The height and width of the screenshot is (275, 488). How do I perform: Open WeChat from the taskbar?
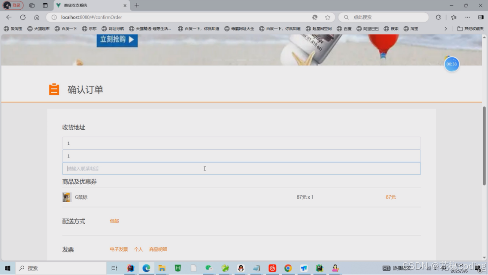209,268
